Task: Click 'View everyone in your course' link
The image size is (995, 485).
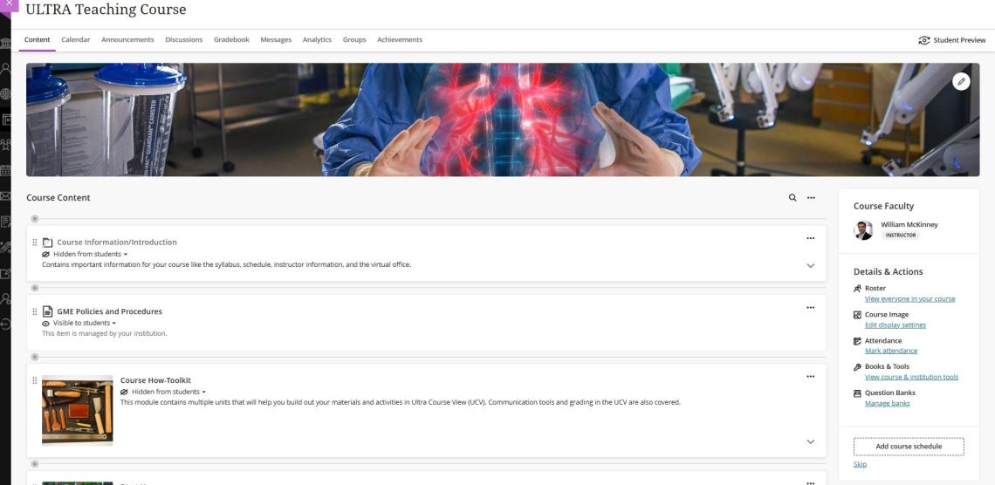Action: click(x=910, y=298)
